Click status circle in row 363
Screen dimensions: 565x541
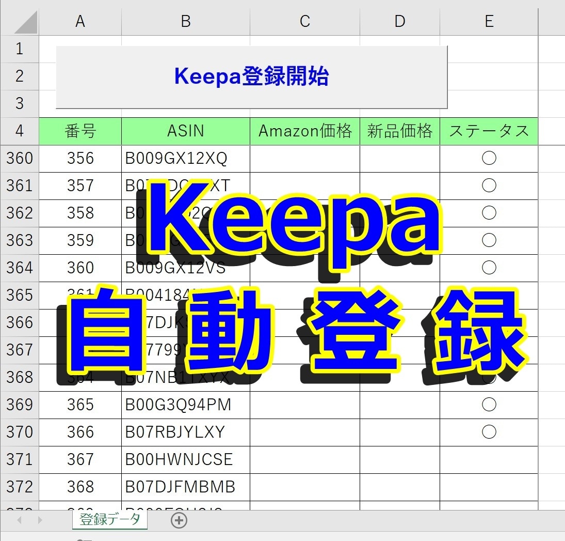(x=489, y=240)
